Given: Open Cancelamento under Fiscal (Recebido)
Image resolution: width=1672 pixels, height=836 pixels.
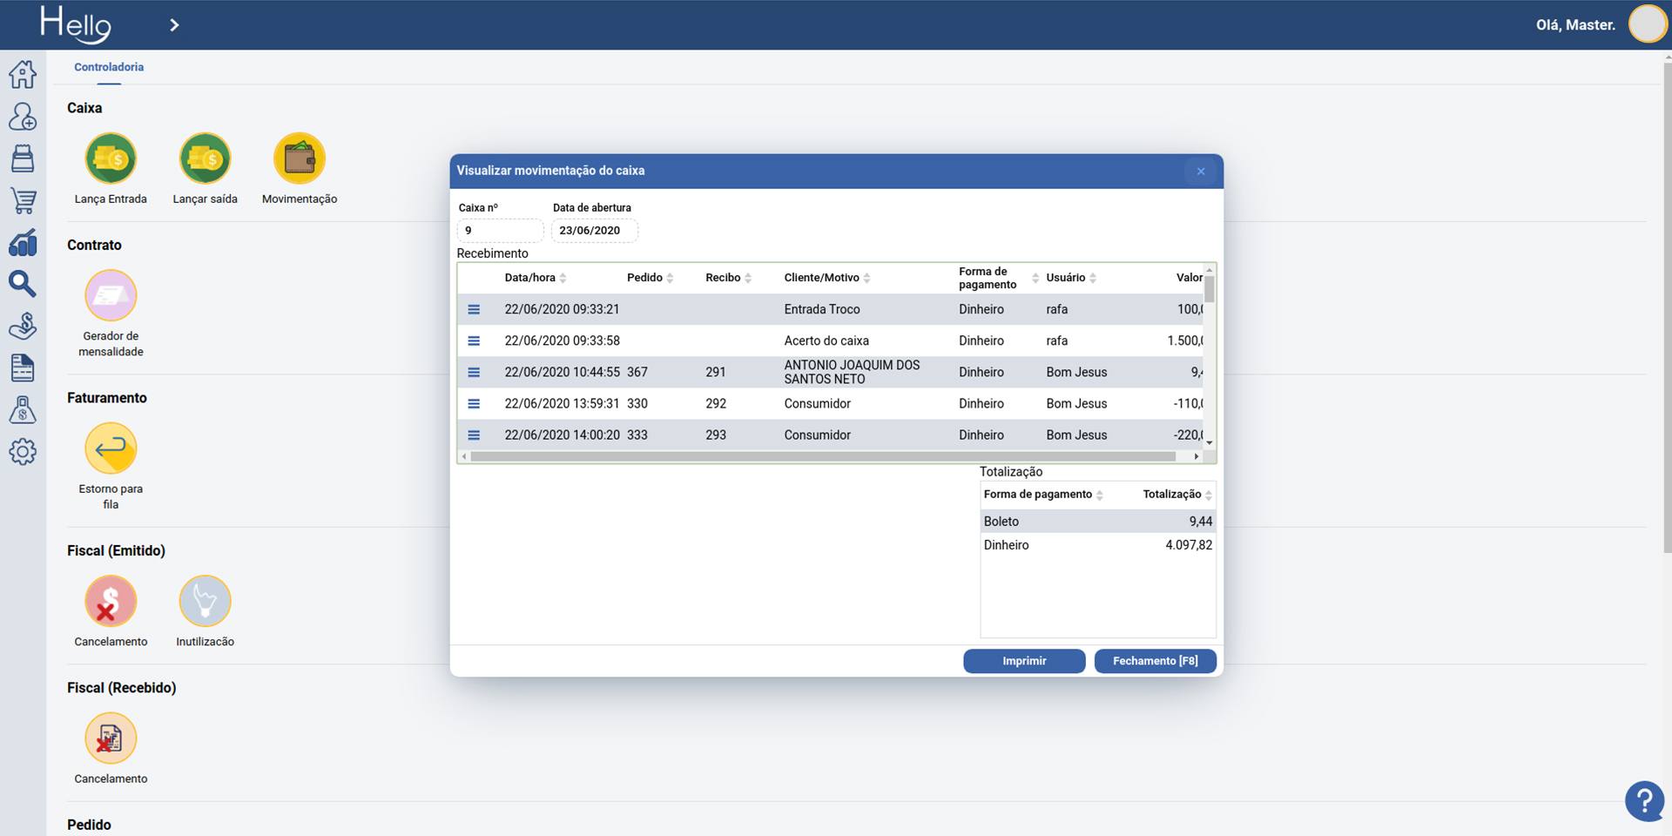Looking at the screenshot, I should coord(111,738).
